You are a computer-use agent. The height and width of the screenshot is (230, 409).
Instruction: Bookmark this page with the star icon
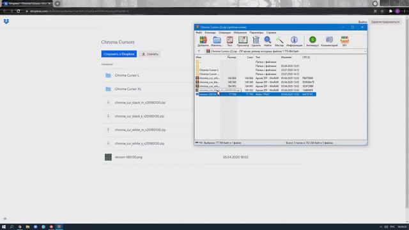pyautogui.click(x=382, y=11)
